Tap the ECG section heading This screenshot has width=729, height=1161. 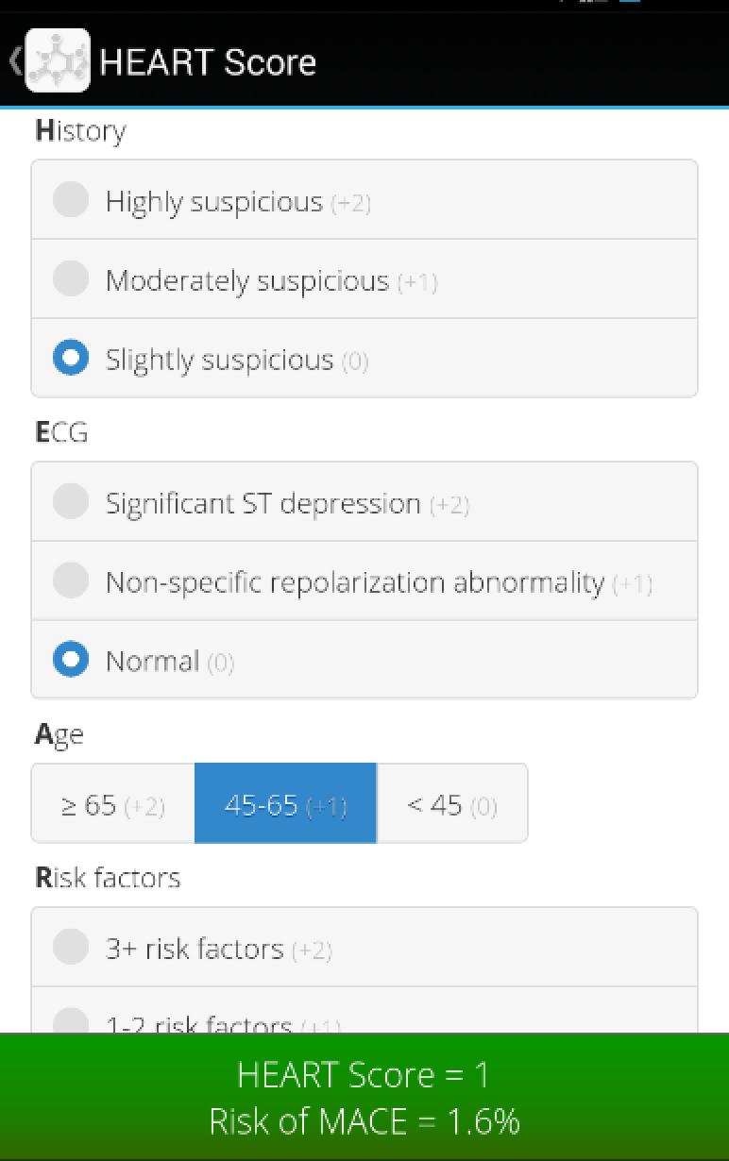pyautogui.click(x=61, y=432)
